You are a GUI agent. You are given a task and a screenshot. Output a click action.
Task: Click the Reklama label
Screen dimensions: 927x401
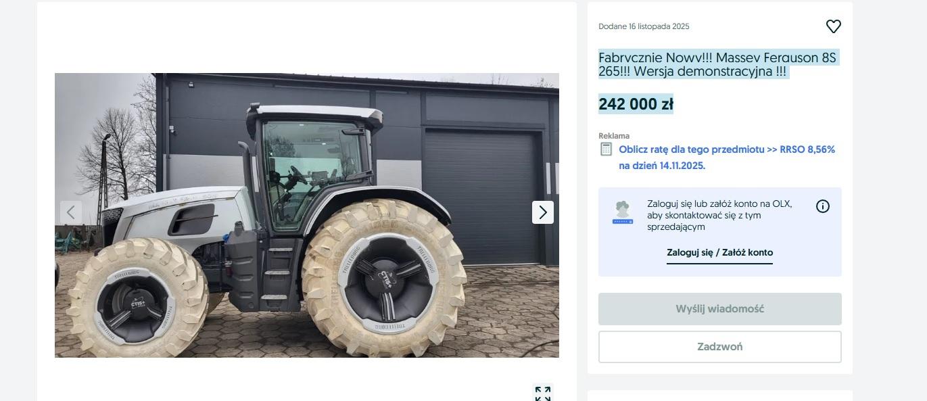[614, 136]
